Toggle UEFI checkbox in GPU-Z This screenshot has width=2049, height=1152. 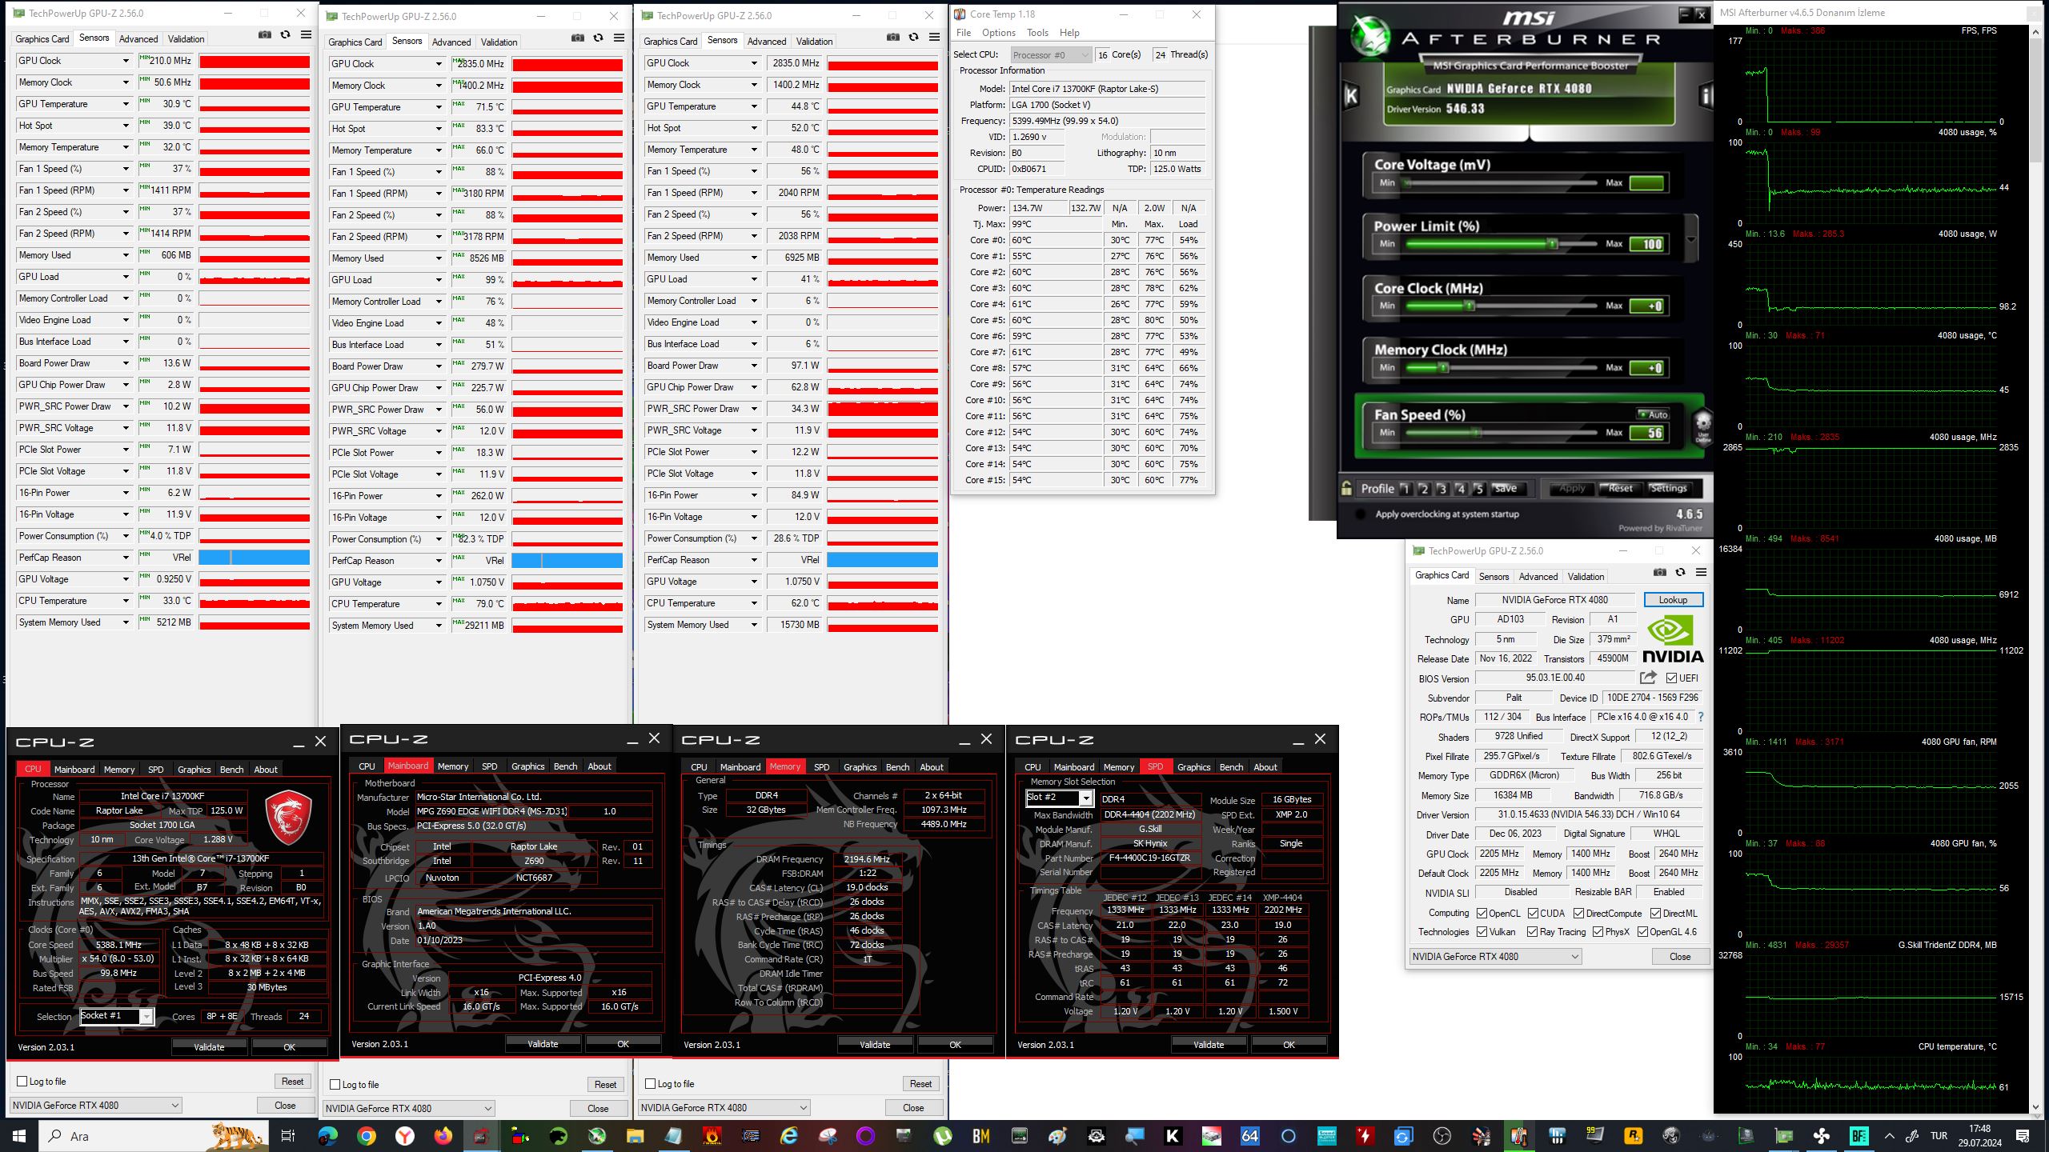pyautogui.click(x=1671, y=678)
